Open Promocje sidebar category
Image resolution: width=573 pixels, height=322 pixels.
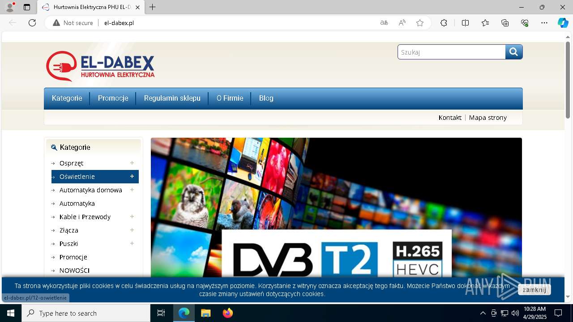click(x=73, y=257)
